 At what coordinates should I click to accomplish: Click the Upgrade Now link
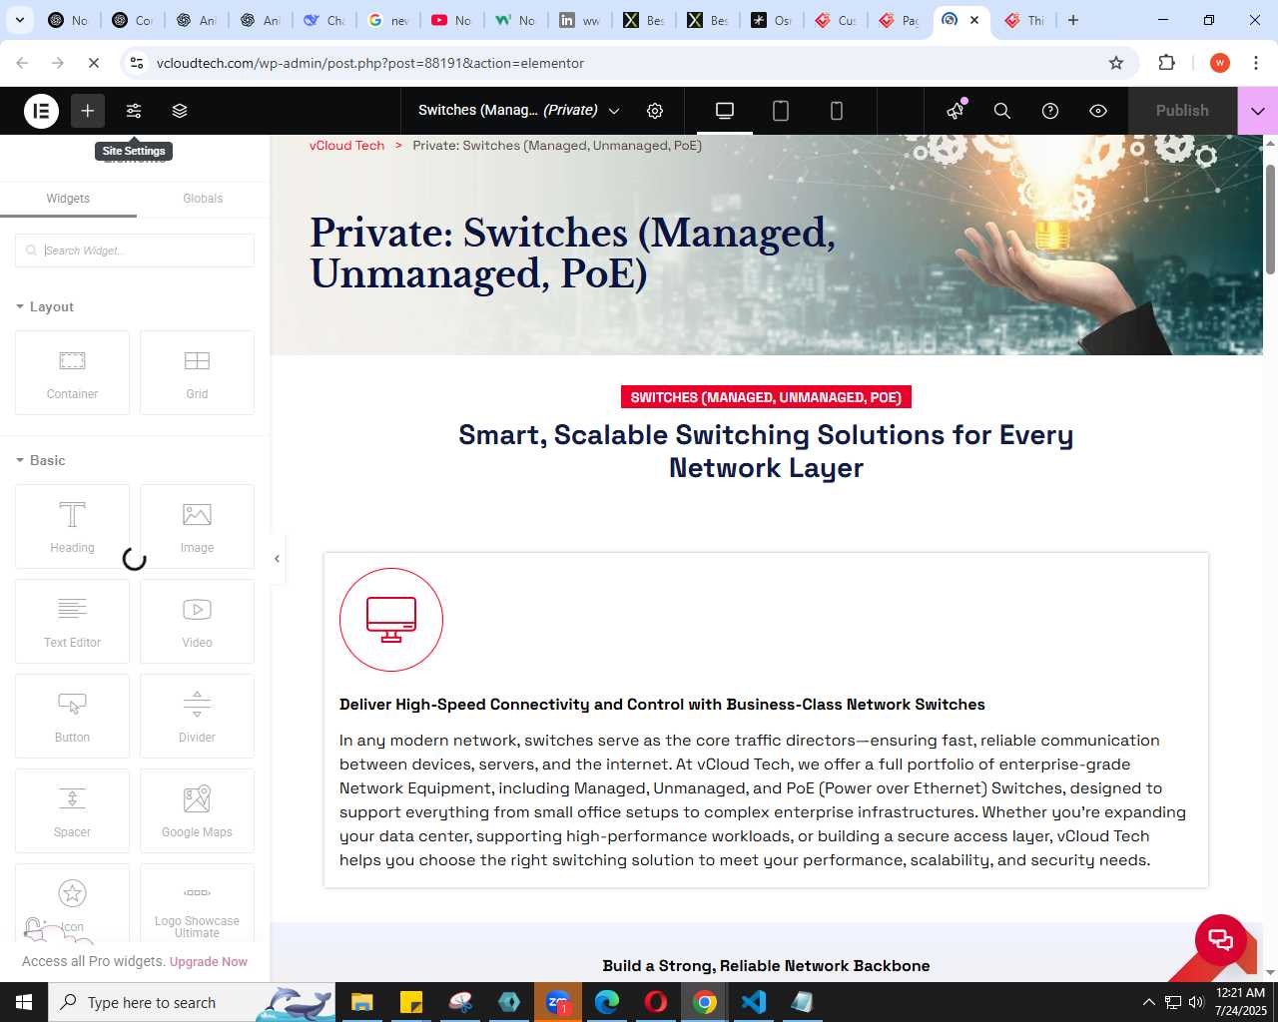tap(209, 962)
